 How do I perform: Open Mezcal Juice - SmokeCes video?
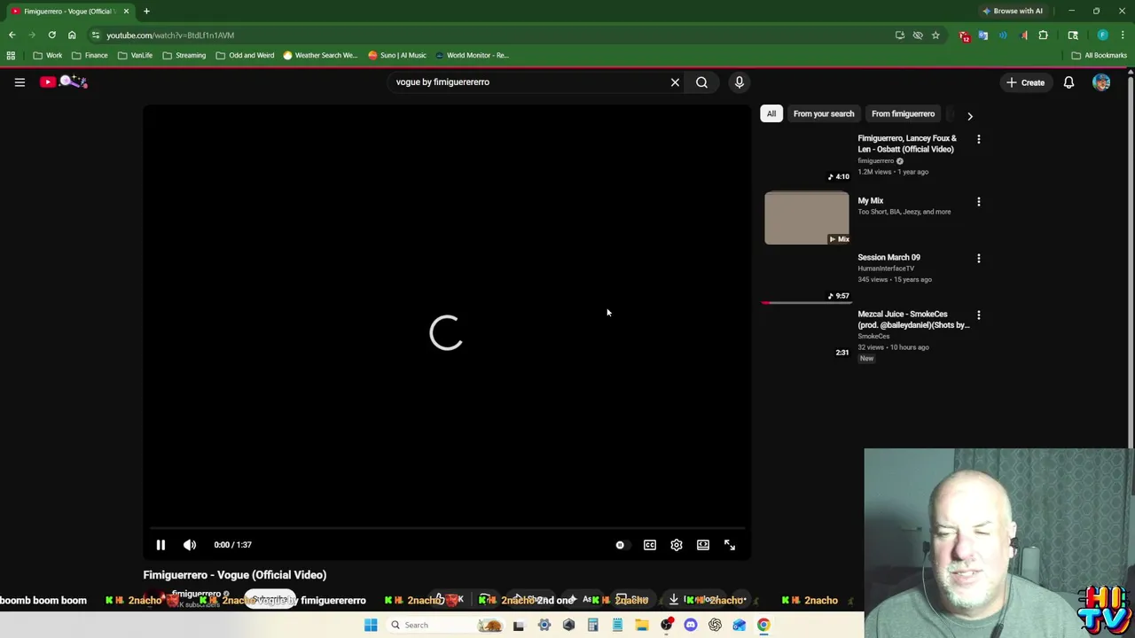click(913, 319)
